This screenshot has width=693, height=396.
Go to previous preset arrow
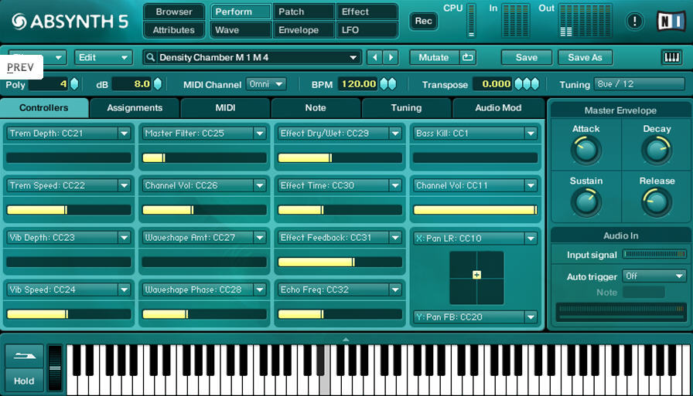pos(375,57)
